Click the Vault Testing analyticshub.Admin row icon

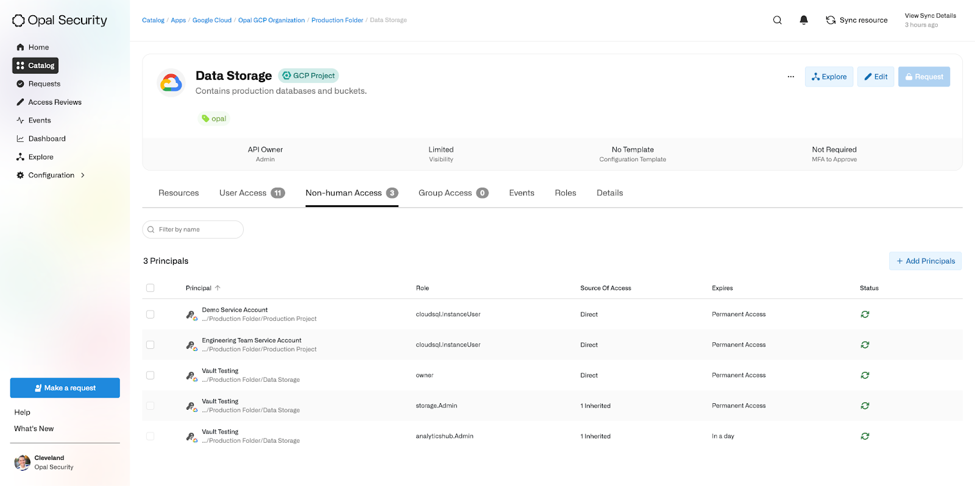tap(191, 437)
